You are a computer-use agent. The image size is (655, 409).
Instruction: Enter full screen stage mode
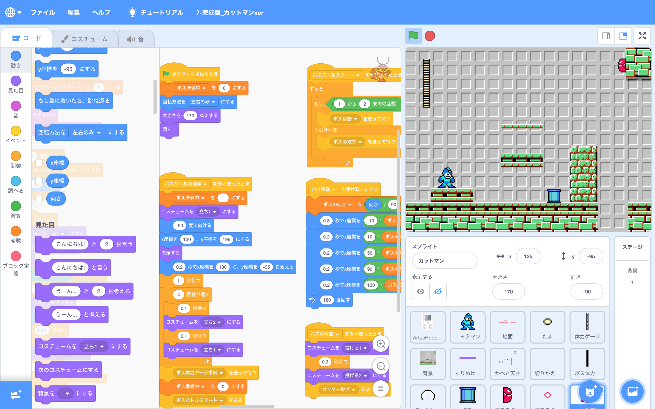click(642, 36)
